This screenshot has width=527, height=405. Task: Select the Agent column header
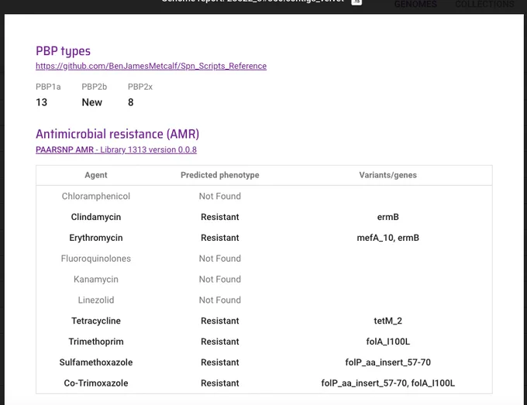96,175
